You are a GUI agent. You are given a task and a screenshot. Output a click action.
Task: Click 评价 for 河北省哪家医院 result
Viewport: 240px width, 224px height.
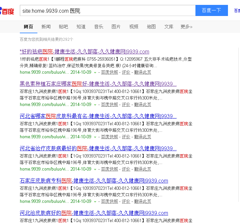pyautogui.click(x=126, y=137)
